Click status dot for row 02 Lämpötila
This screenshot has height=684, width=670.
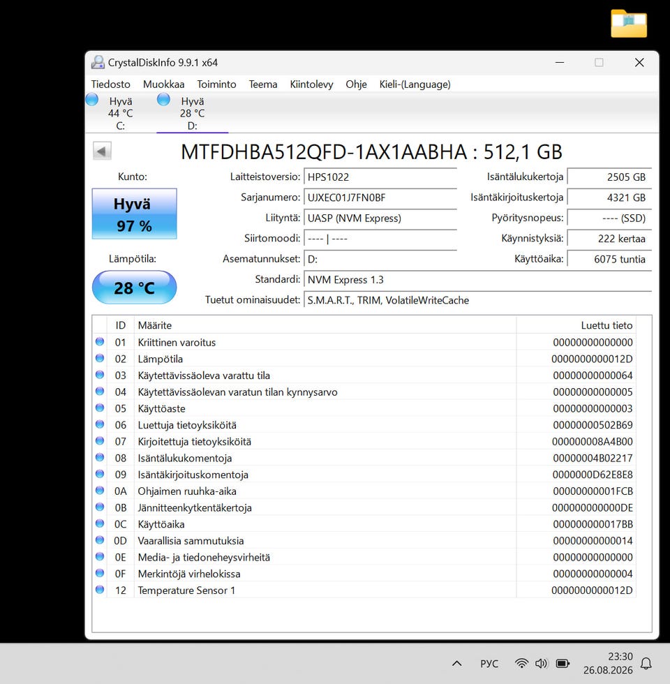tap(100, 359)
